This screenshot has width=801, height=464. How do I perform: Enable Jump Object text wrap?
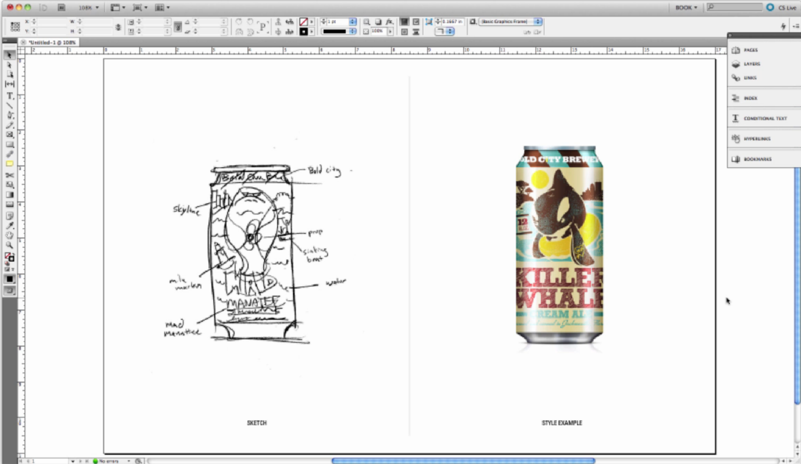[x=416, y=31]
